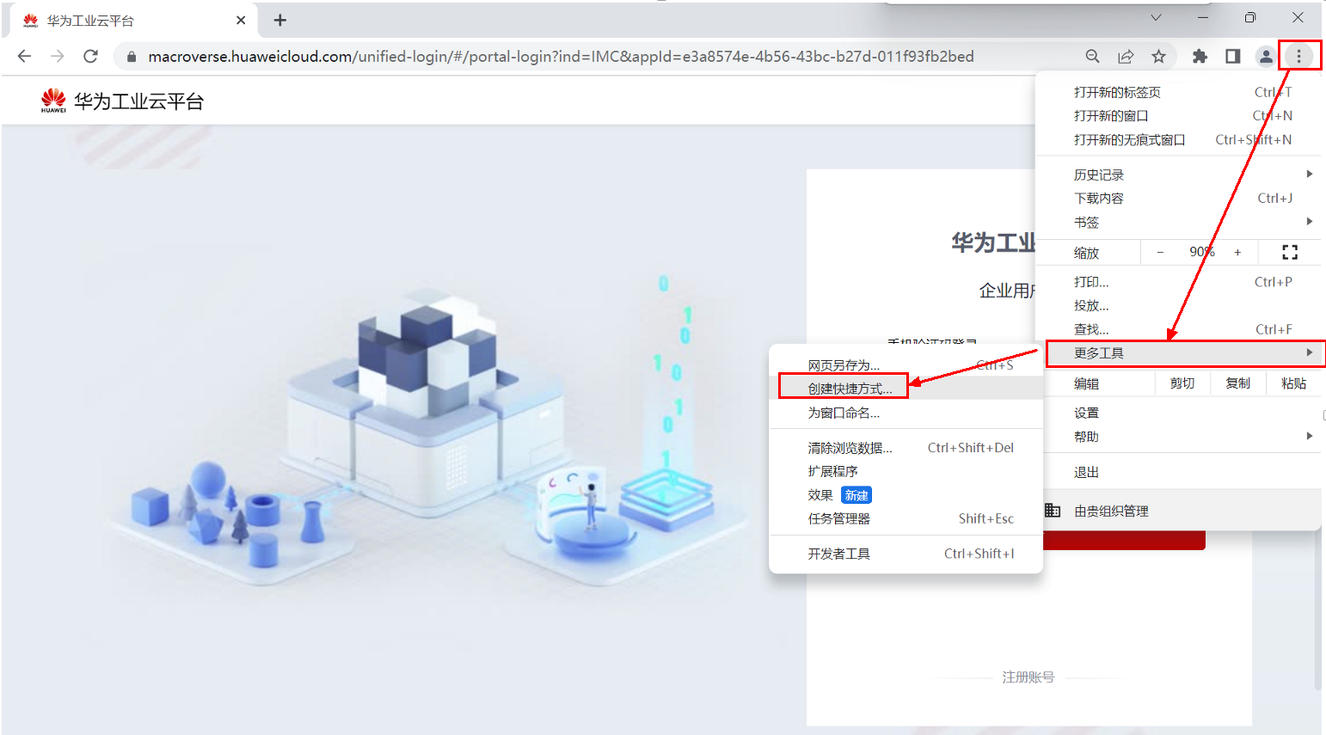This screenshot has height=735, width=1326.
Task: Increase zoom with the plus button
Action: [x=1237, y=252]
